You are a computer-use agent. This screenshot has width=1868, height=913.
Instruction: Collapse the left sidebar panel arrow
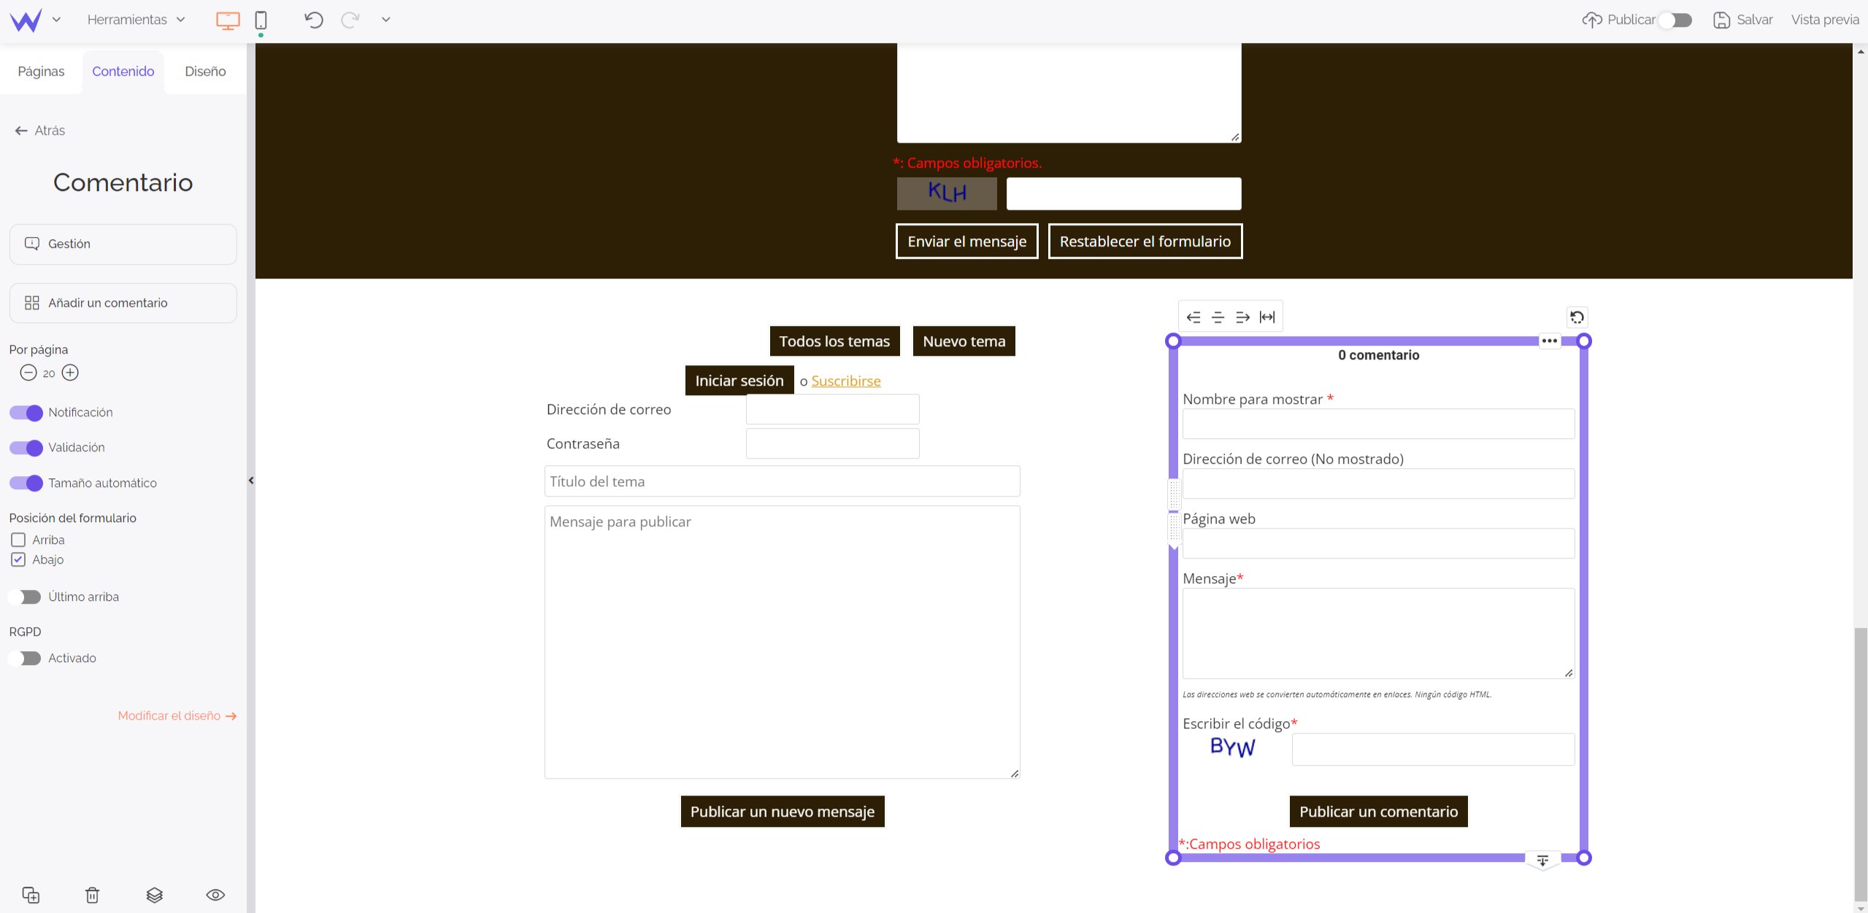coord(251,481)
